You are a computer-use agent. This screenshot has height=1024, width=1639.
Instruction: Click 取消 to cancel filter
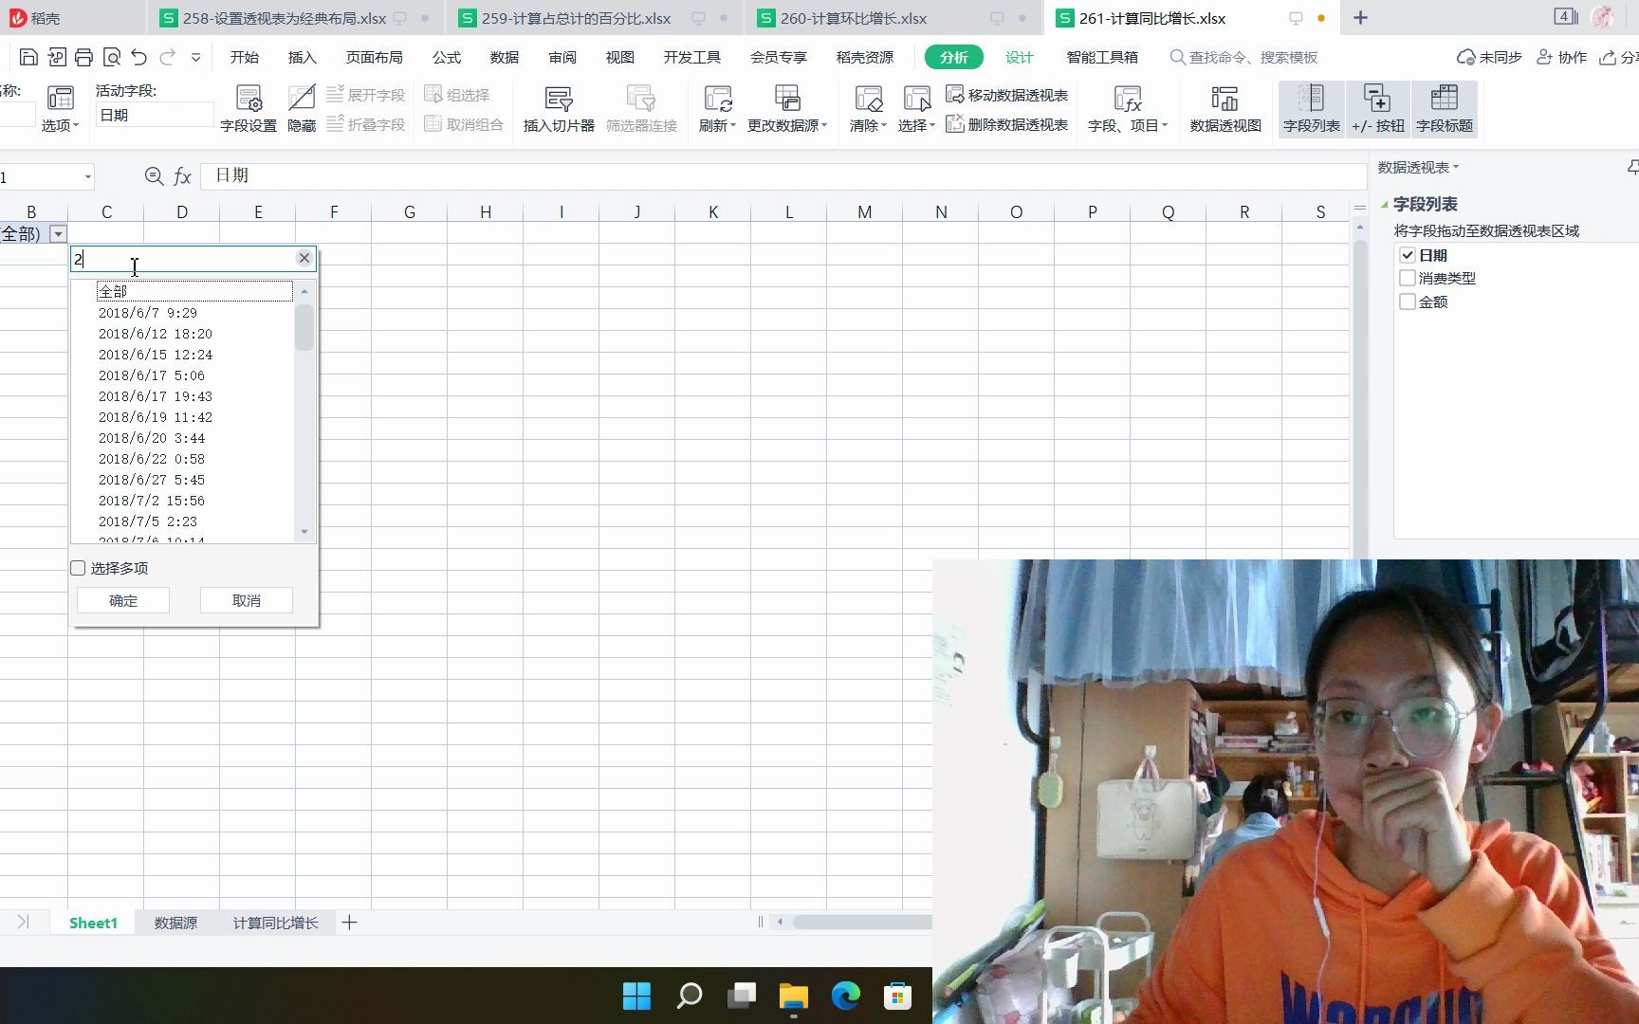click(x=247, y=600)
